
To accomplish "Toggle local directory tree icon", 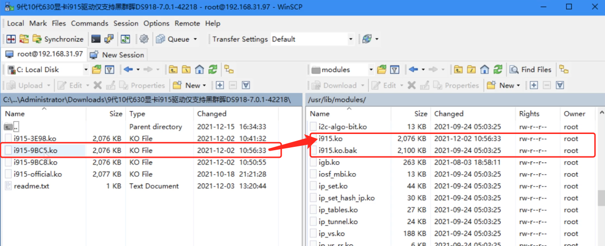I will coord(229,70).
